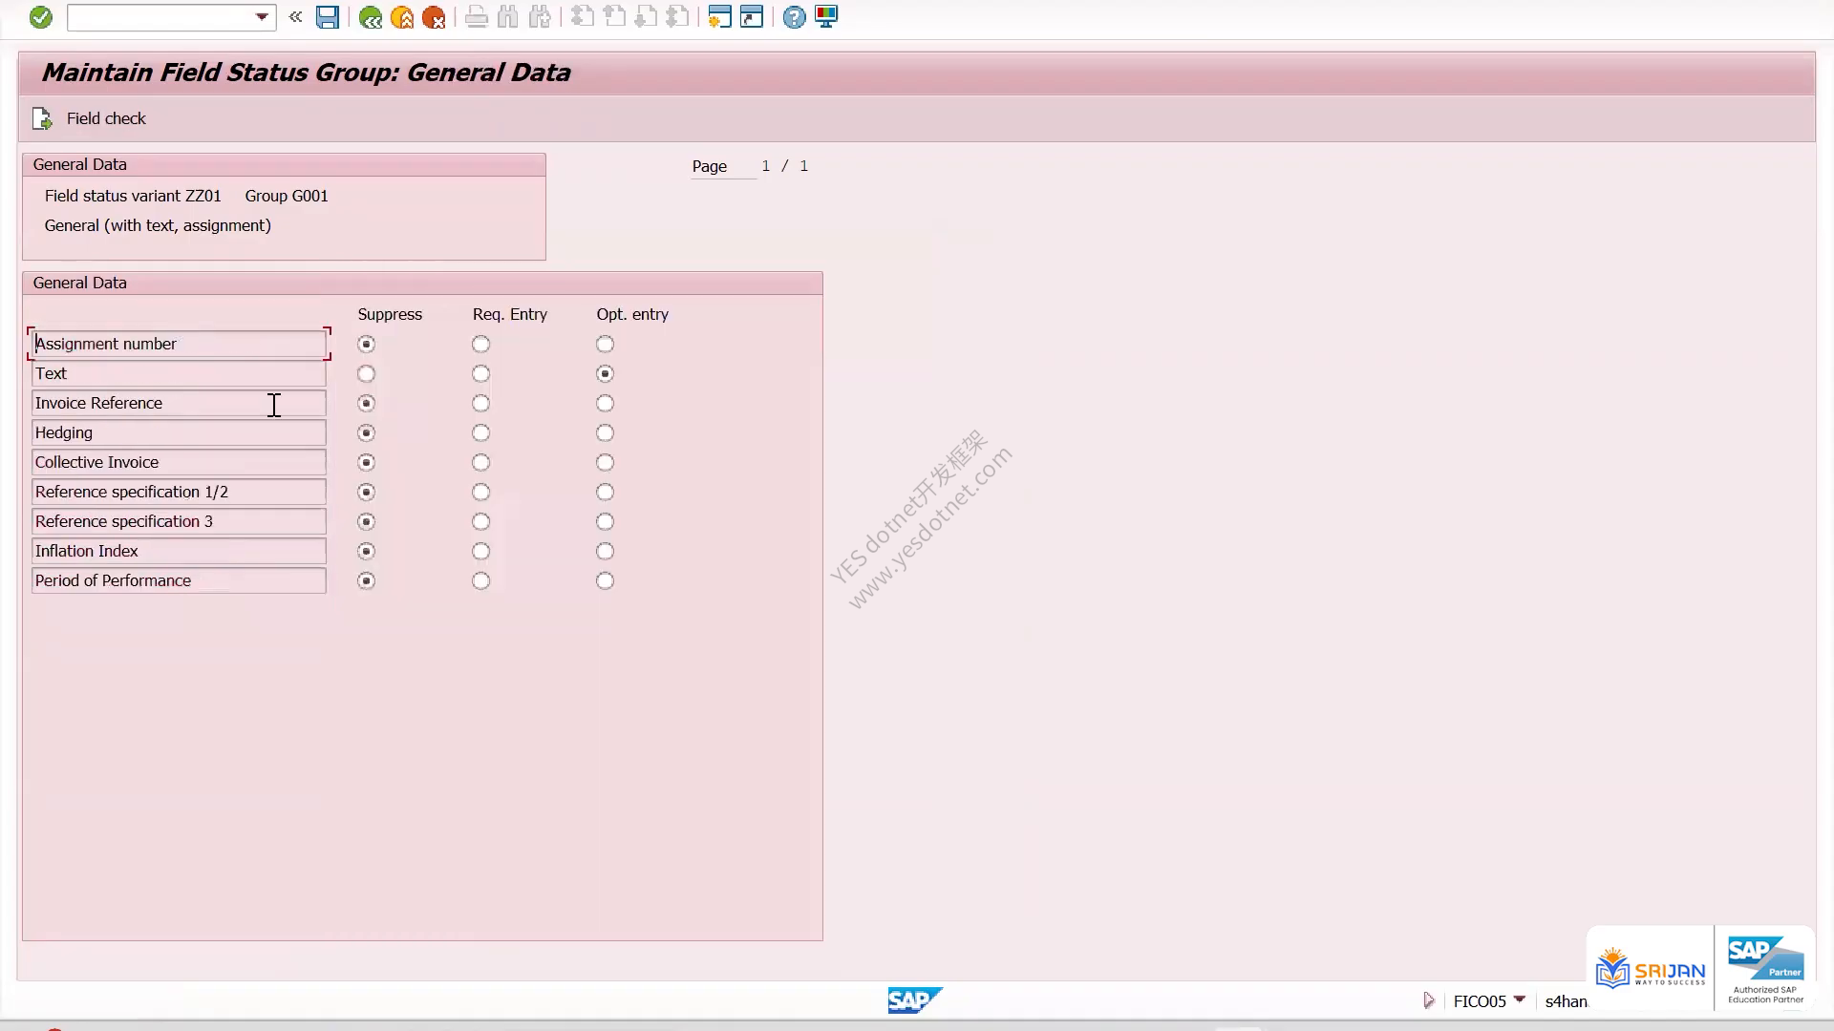The width and height of the screenshot is (1834, 1031).
Task: Click the green Enter checkmark icon
Action: [40, 17]
